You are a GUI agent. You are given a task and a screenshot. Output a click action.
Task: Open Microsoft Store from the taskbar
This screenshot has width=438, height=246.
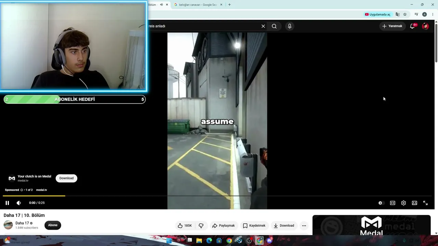pyautogui.click(x=219, y=241)
